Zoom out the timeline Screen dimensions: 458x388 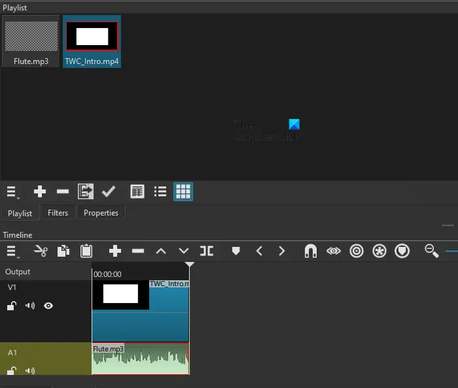tap(431, 251)
